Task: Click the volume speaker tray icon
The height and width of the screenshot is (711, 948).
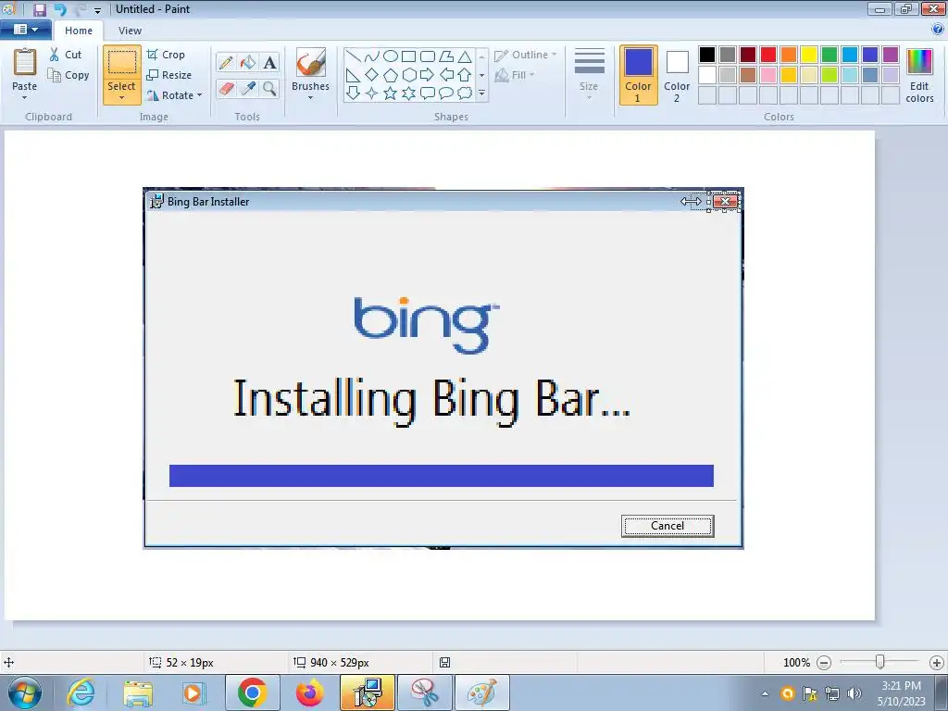Action: pyautogui.click(x=854, y=693)
